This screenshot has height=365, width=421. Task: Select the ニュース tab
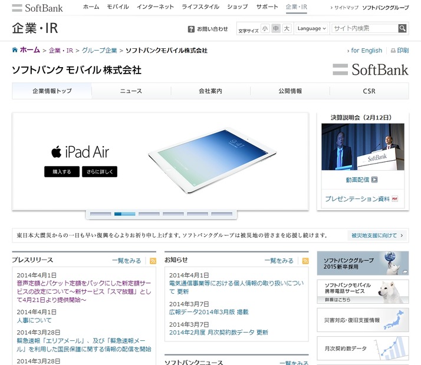[131, 91]
